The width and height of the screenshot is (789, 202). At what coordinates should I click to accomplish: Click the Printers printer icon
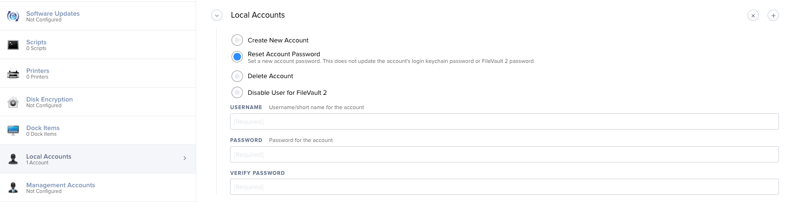coord(13,74)
